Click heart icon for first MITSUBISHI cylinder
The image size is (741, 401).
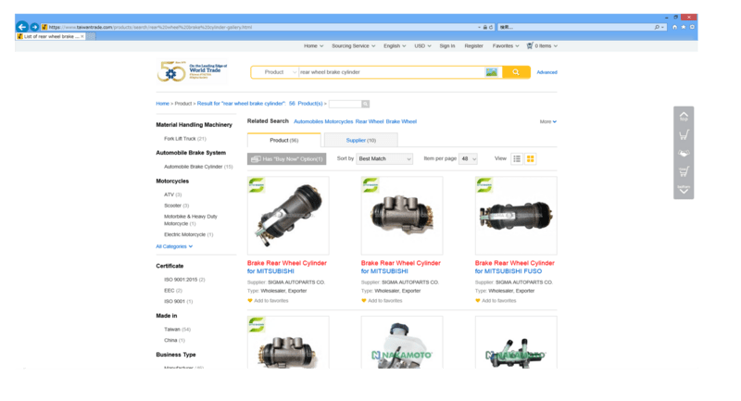pos(250,300)
